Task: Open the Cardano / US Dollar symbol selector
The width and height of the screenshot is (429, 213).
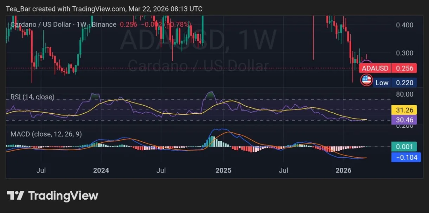Action: tap(41, 25)
